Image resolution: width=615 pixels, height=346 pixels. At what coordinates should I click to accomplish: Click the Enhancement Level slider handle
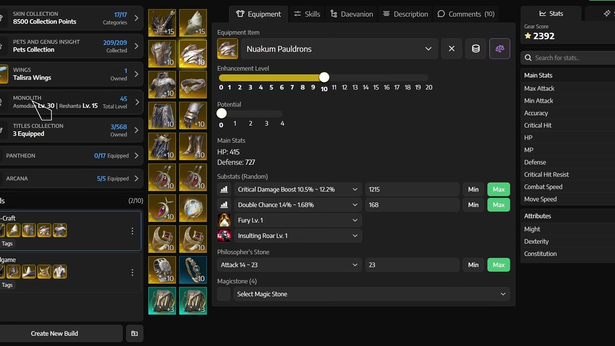pos(324,77)
